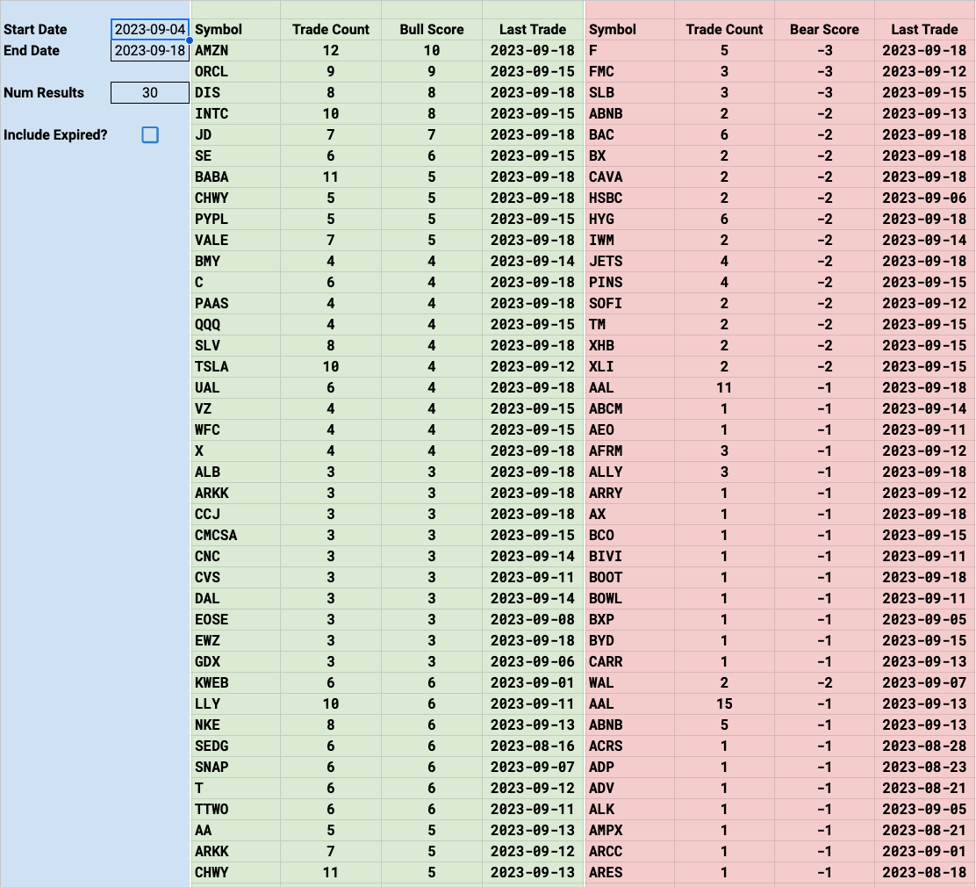Select the ALLY symbol cell

point(630,472)
